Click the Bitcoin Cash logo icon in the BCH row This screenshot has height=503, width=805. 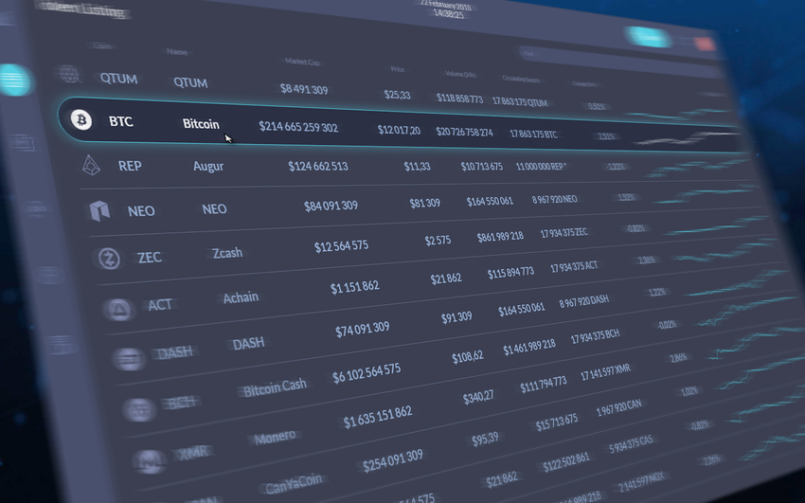click(138, 409)
